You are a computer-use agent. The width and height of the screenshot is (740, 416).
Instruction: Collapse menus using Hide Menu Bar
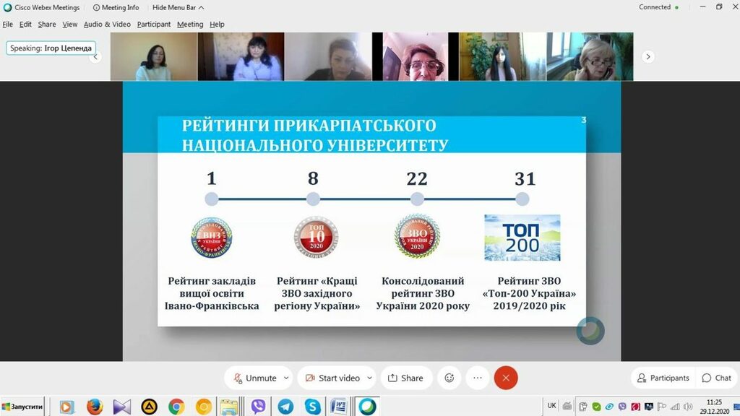tap(178, 7)
